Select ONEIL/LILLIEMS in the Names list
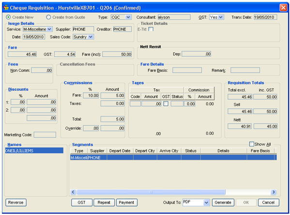Screen dimensions: 290x215 34,150
